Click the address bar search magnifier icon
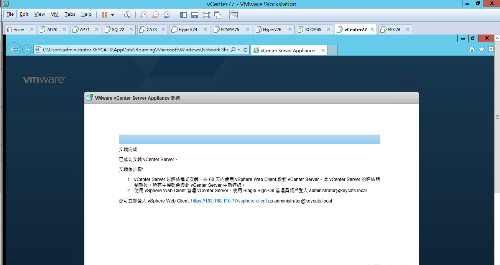500x265 pixels. [x=233, y=50]
